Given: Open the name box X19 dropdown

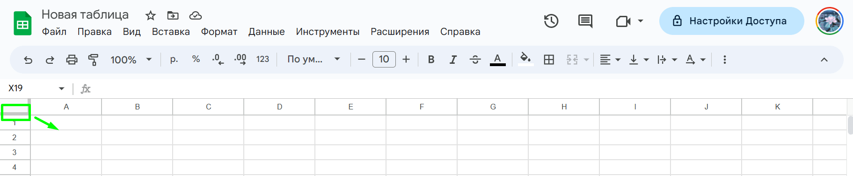Looking at the screenshot, I should [x=61, y=88].
